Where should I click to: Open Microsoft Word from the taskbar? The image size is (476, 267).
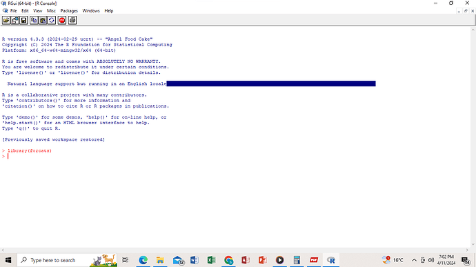click(195, 260)
